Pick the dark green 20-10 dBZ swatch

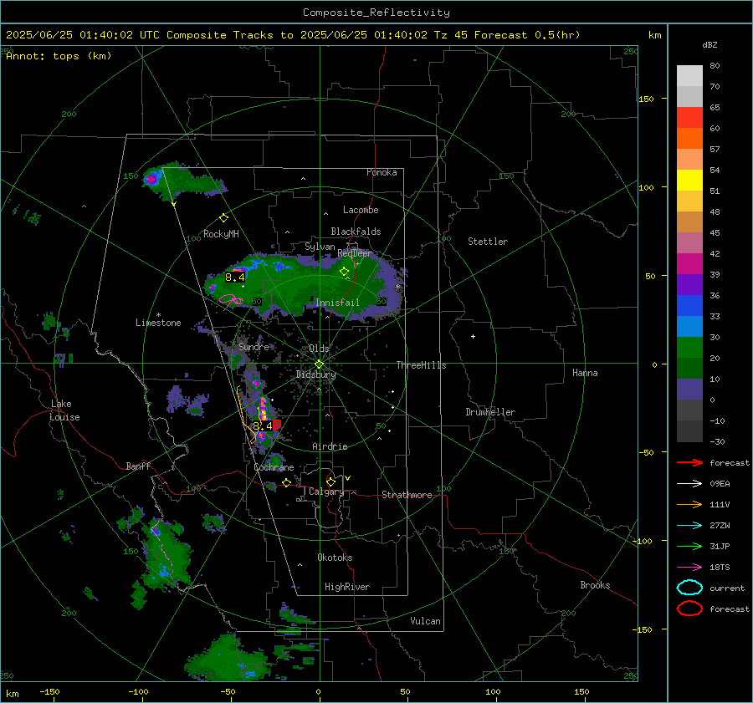click(x=689, y=368)
